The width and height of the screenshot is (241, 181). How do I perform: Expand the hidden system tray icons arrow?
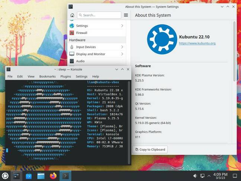pos(209,176)
